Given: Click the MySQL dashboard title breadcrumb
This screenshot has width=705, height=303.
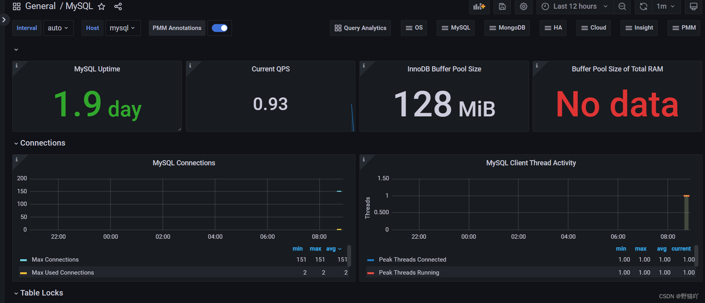Looking at the screenshot, I should [x=79, y=6].
